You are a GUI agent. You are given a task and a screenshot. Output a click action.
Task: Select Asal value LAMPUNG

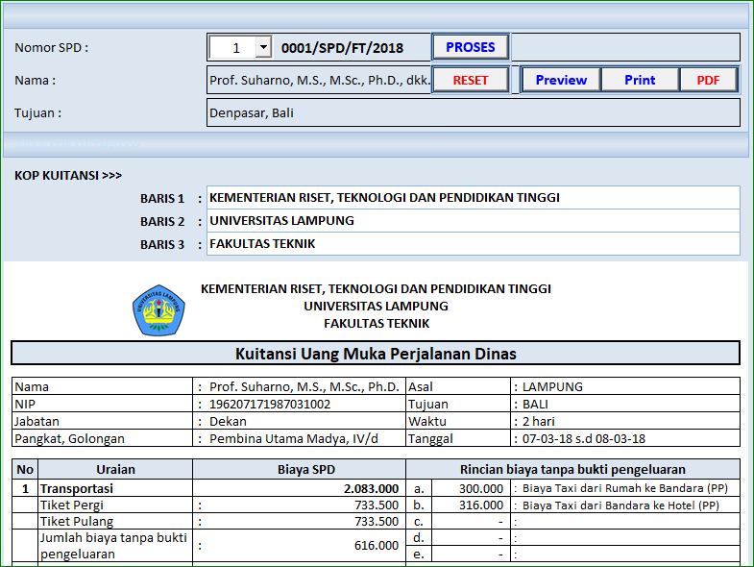[552, 387]
